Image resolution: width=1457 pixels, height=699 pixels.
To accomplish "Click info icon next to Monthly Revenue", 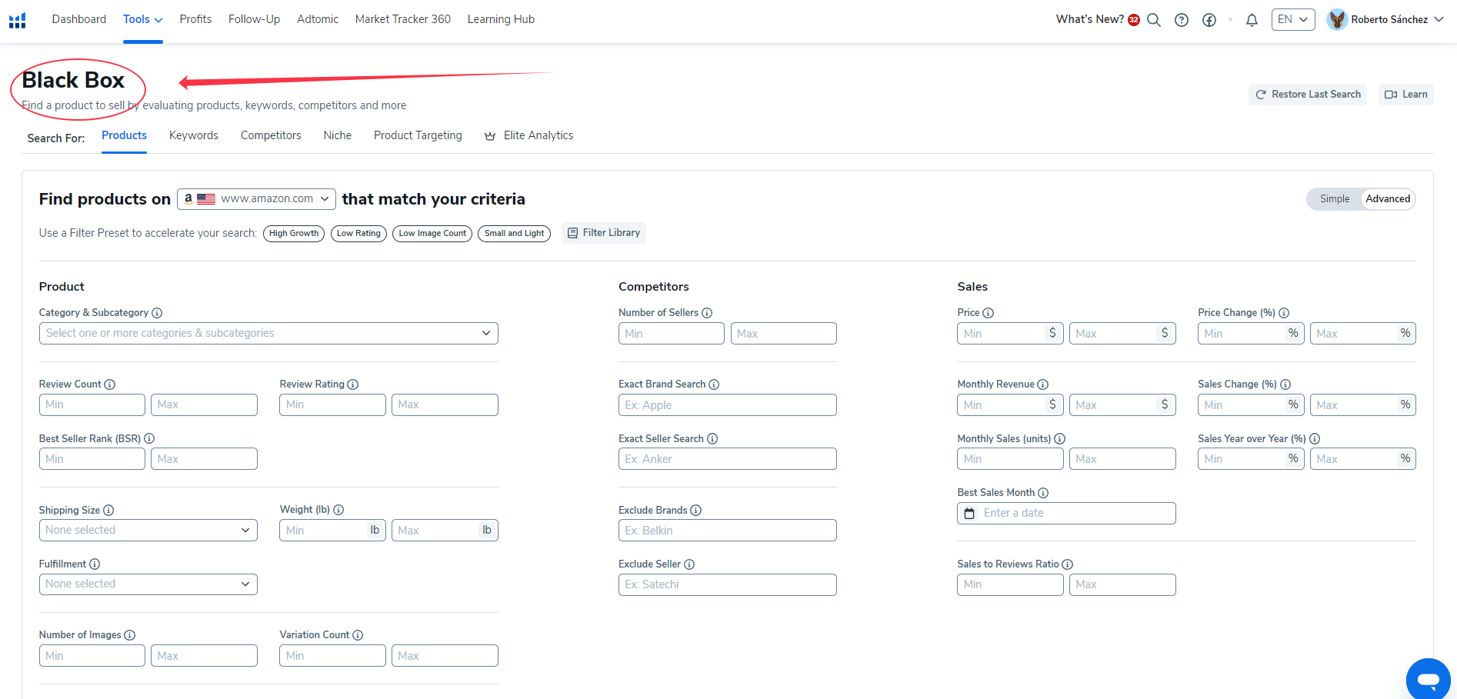I will (x=1043, y=384).
